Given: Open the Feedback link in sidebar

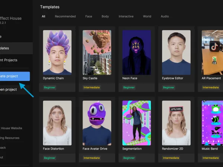Looking at the screenshot, I should pyautogui.click(x=3, y=148).
